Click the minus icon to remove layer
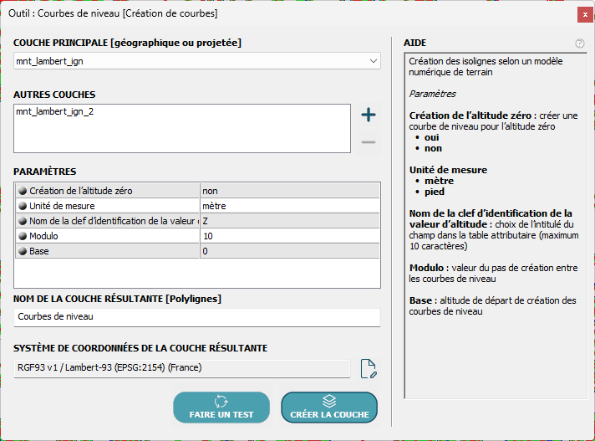 point(368,142)
